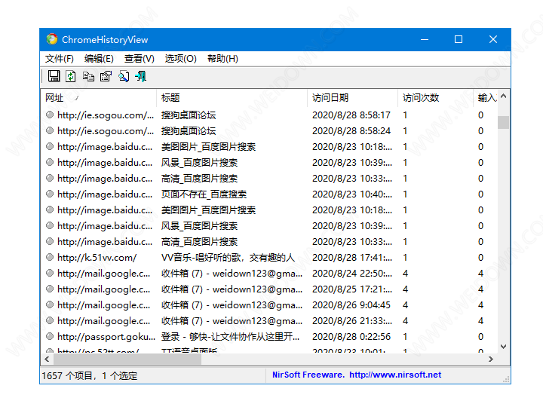Sort by the 网址 column header
543x407 pixels.
point(98,98)
